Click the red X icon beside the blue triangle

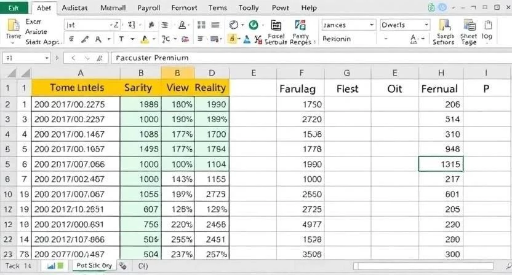[258, 40]
